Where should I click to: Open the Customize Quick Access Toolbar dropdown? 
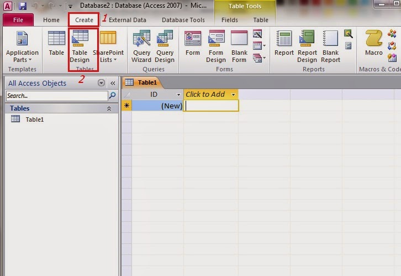70,6
